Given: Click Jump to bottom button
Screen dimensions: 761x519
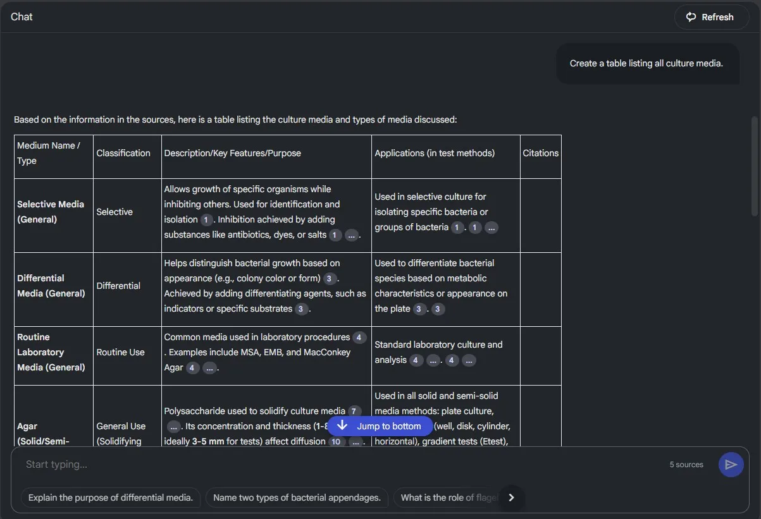Looking at the screenshot, I should 380,426.
